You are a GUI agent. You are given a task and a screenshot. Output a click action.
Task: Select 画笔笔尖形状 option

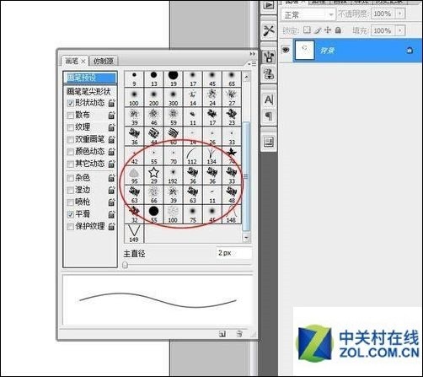point(88,91)
